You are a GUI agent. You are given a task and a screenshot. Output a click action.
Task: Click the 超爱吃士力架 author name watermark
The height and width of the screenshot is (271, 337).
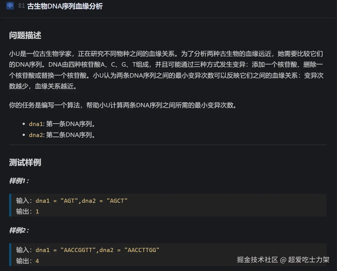309,260
